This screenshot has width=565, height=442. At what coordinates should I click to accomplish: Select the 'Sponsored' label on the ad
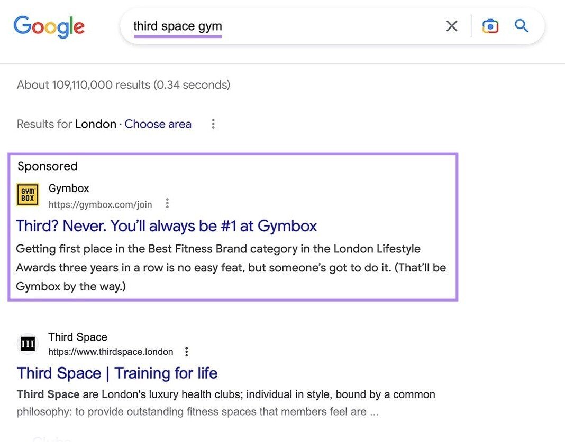click(x=48, y=166)
